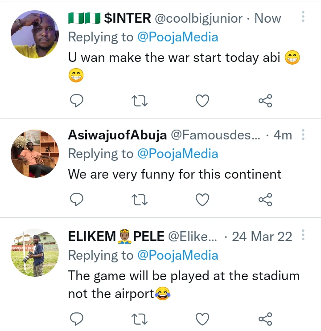Open more options on ELIKEM PELE tweet

click(303, 235)
